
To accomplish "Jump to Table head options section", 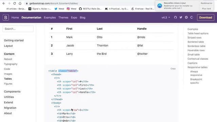I will (x=198, y=33).
